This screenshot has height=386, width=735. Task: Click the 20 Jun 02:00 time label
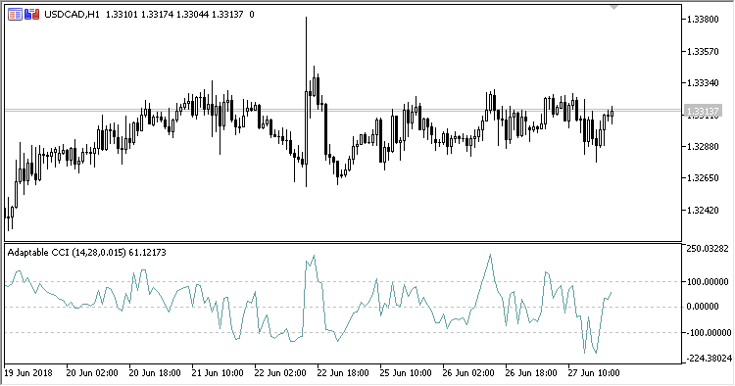pos(92,373)
